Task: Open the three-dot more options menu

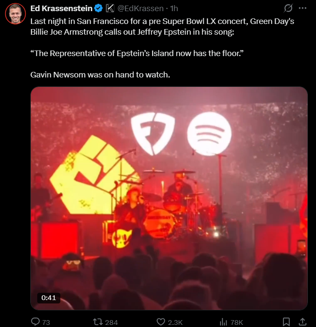Action: [x=302, y=8]
